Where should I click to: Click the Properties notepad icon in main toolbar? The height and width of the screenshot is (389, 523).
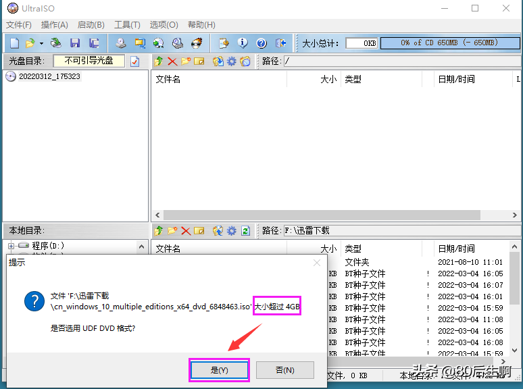point(224,43)
